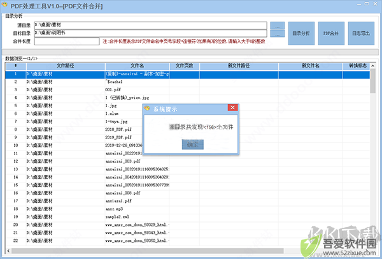
Task: Click the 新文件路径 column header
Action: click(239, 66)
